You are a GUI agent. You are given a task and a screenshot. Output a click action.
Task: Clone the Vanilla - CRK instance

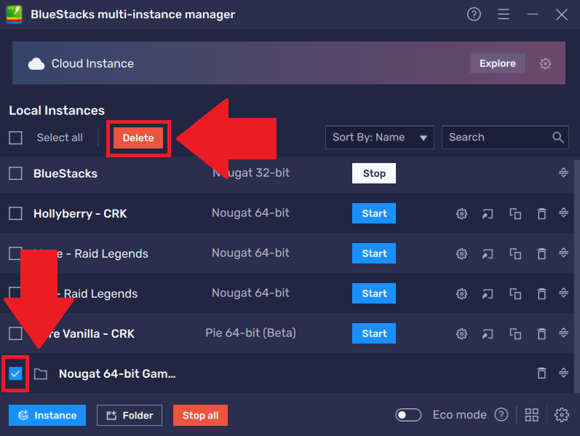click(x=515, y=333)
